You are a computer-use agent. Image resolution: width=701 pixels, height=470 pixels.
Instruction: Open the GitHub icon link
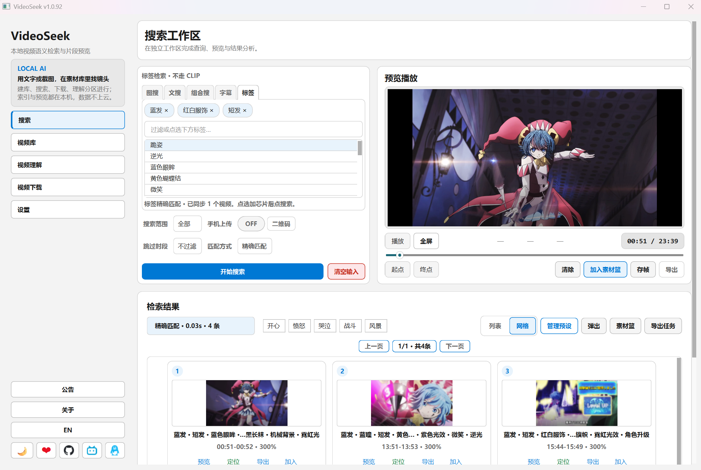coord(69,450)
